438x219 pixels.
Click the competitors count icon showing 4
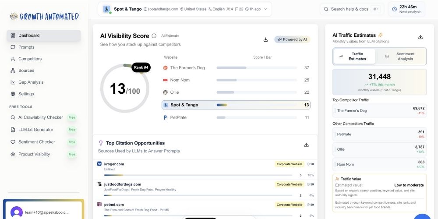[228, 9]
